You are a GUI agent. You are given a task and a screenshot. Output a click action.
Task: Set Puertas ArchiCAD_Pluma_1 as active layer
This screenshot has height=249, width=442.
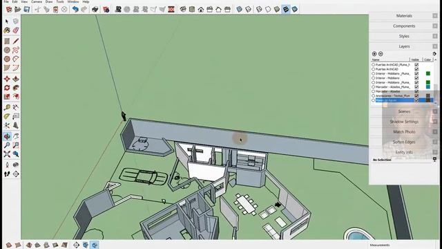373,64
